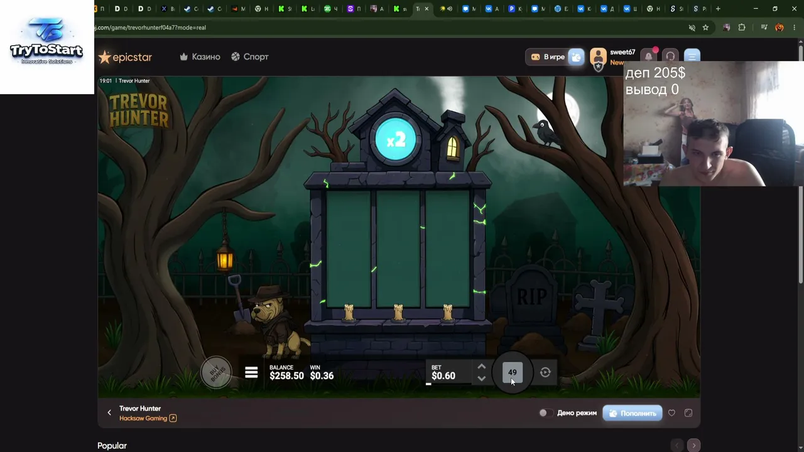The height and width of the screenshot is (452, 804).
Task: Click the $258.50 balance value
Action: pyautogui.click(x=286, y=376)
